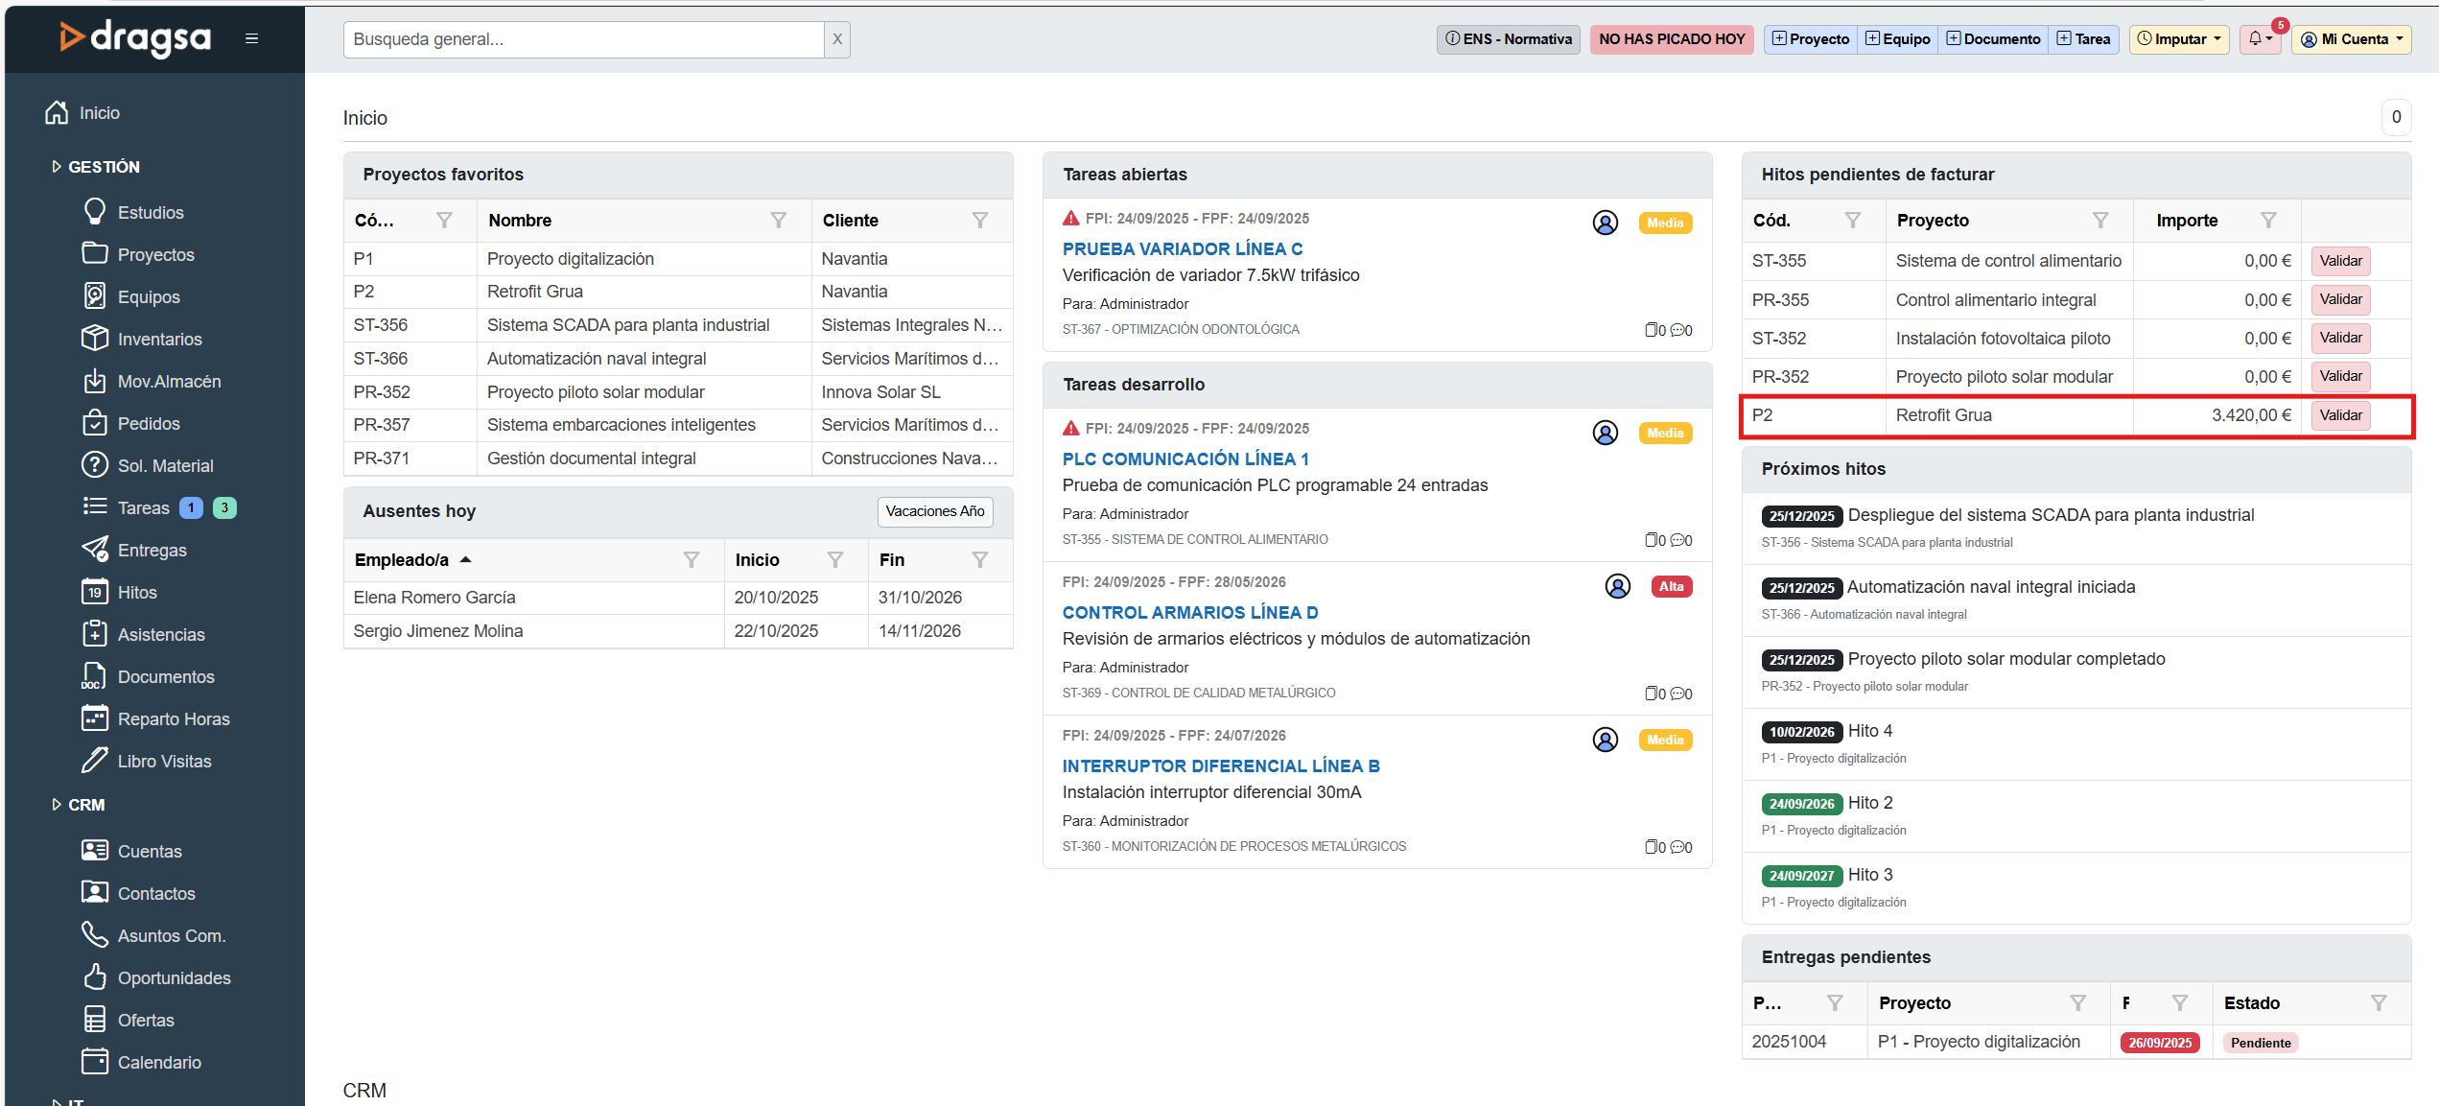
Task: Sort ascending arrow on Empleado/a column
Action: [x=466, y=559]
